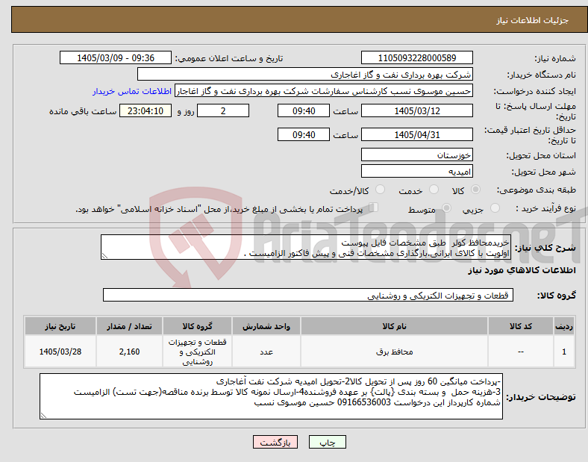The image size is (588, 462).
Task: Click the ردیف column header
Action: (564, 326)
